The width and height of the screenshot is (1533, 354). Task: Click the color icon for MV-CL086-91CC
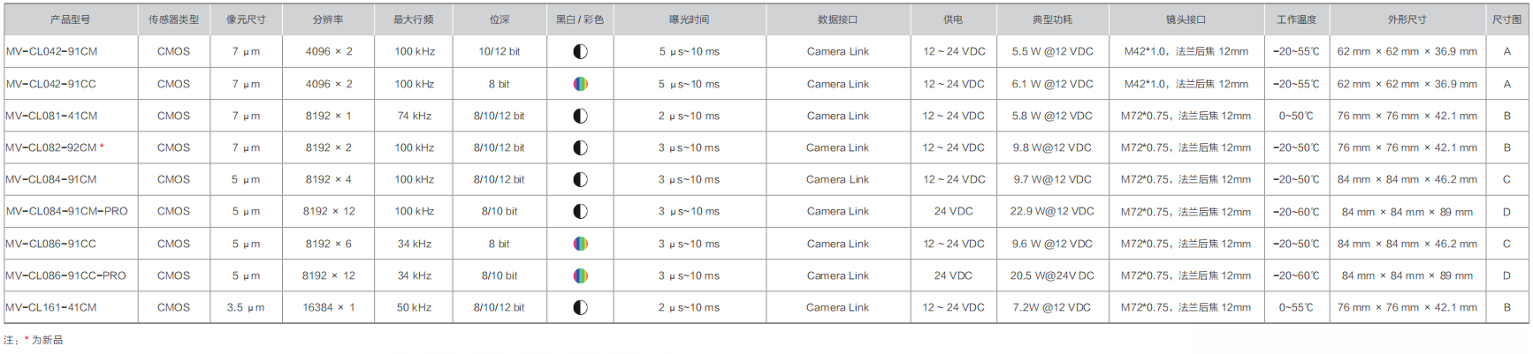pyautogui.click(x=580, y=244)
